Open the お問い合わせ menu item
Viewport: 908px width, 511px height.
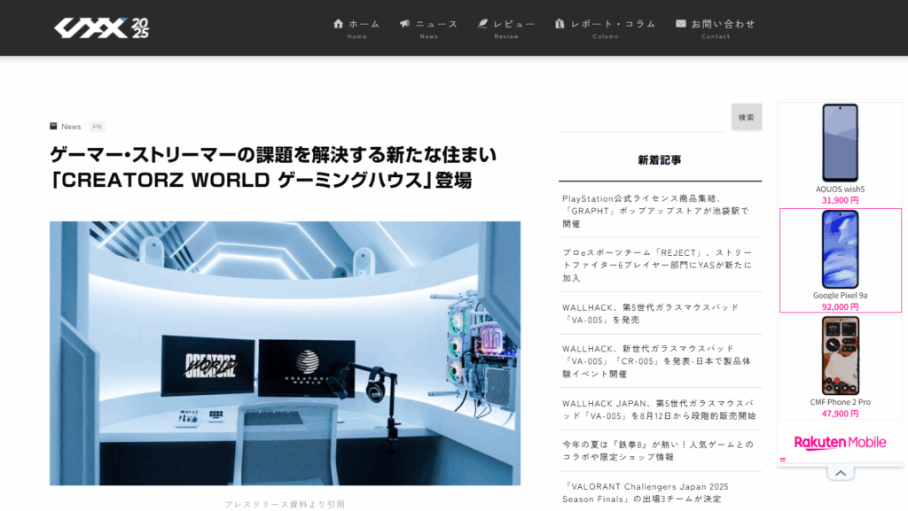716,28
